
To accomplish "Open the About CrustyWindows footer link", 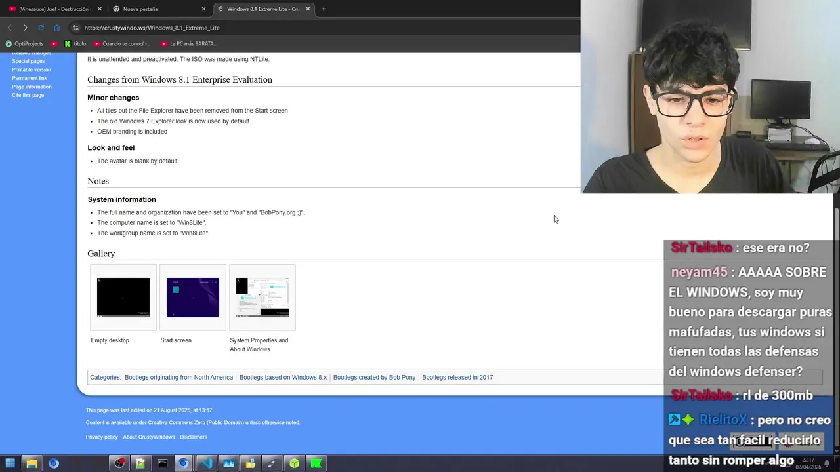I will click(149, 437).
